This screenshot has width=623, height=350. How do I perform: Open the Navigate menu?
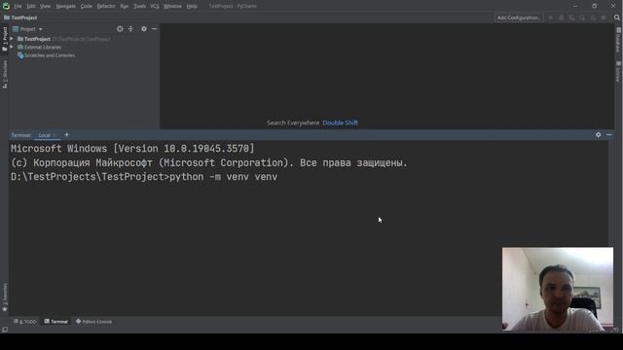[65, 6]
